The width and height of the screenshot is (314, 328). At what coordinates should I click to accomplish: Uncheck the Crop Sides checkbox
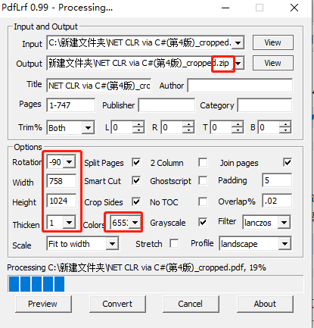(x=136, y=201)
